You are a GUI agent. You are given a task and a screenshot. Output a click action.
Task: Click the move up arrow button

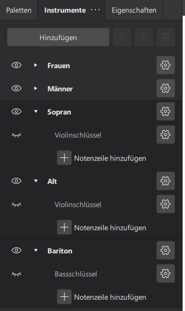[122, 37]
